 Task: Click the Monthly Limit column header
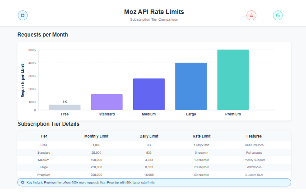[97, 136]
